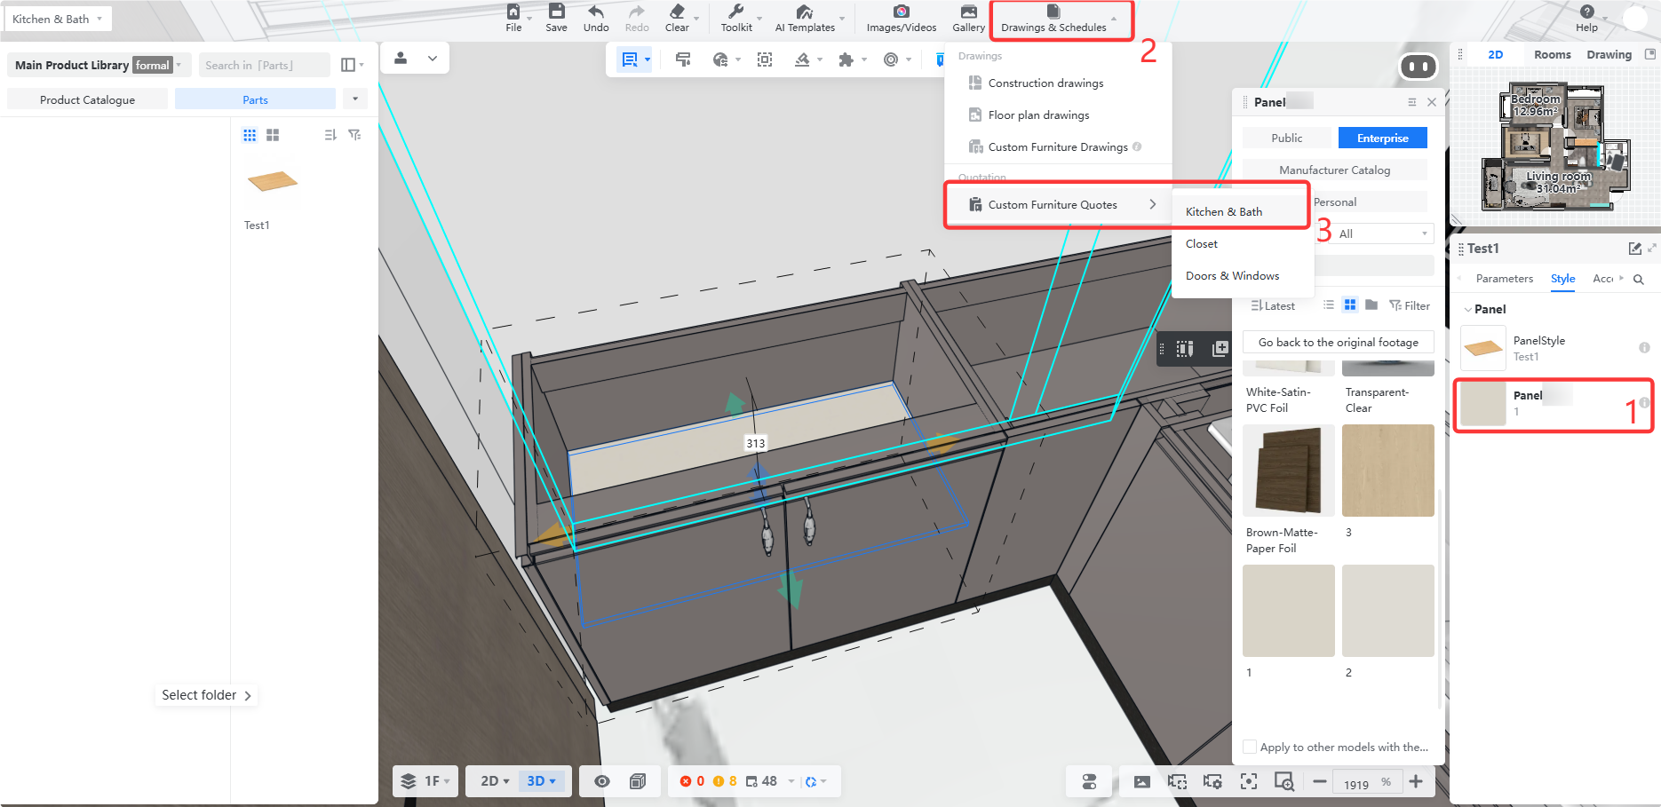Enable Apply to other models checkbox
The width and height of the screenshot is (1661, 807).
pyautogui.click(x=1250, y=747)
